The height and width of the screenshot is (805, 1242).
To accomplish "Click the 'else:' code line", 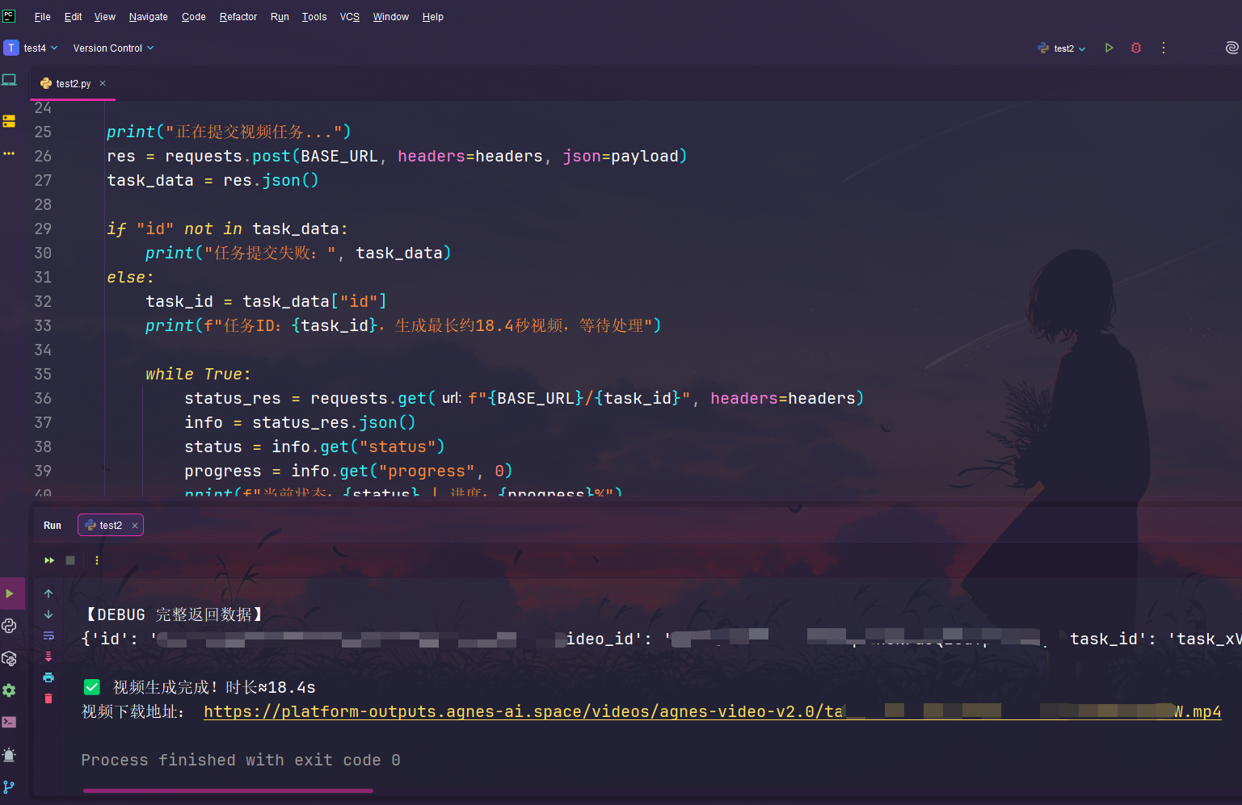I will [x=130, y=277].
